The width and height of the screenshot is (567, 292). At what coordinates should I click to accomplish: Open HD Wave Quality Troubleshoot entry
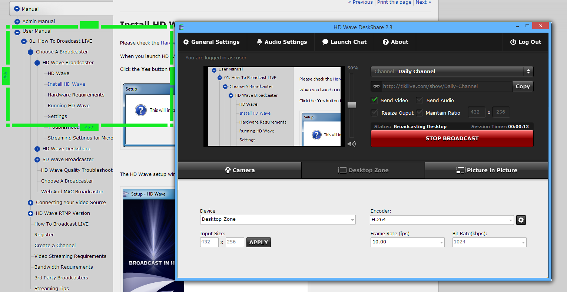77,170
